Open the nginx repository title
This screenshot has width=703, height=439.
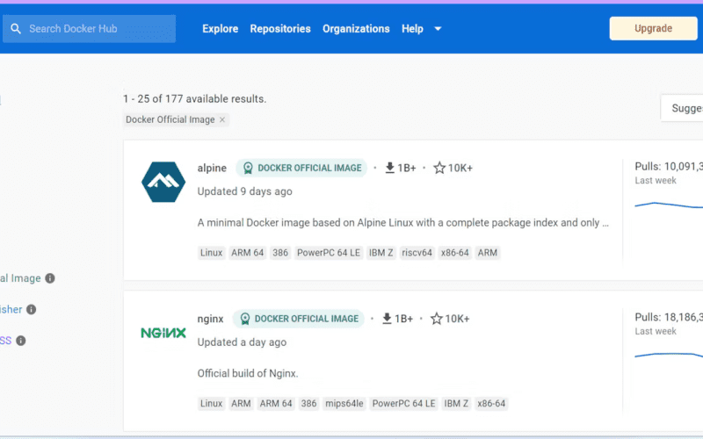[210, 319]
